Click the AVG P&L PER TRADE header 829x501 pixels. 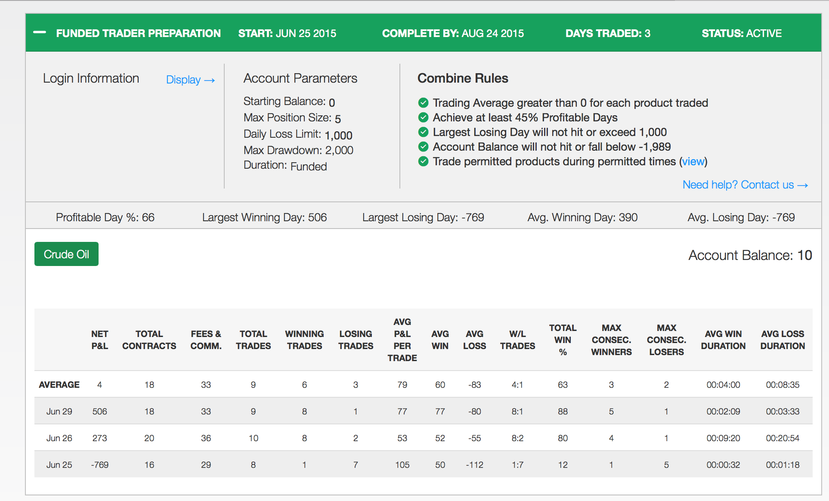[402, 340]
